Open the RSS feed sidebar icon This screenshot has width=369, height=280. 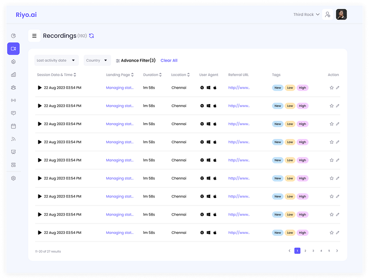tap(14, 139)
